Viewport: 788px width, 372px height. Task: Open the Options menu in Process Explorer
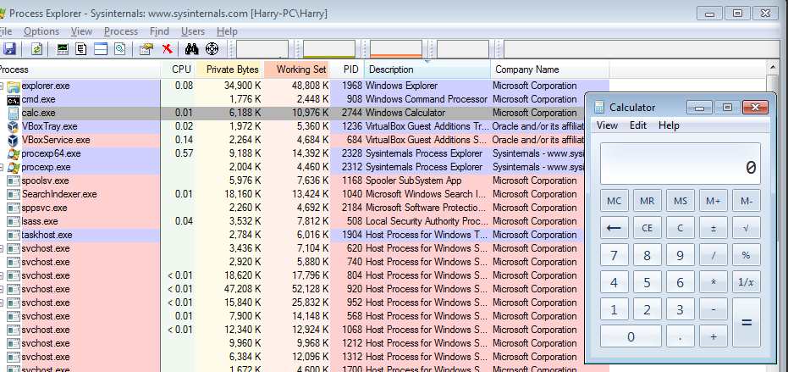(41, 31)
